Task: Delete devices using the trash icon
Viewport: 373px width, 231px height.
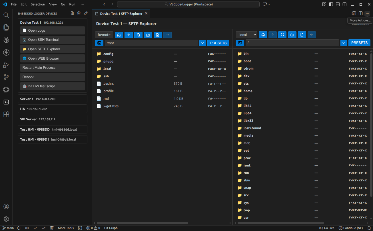Action: pyautogui.click(x=79, y=13)
